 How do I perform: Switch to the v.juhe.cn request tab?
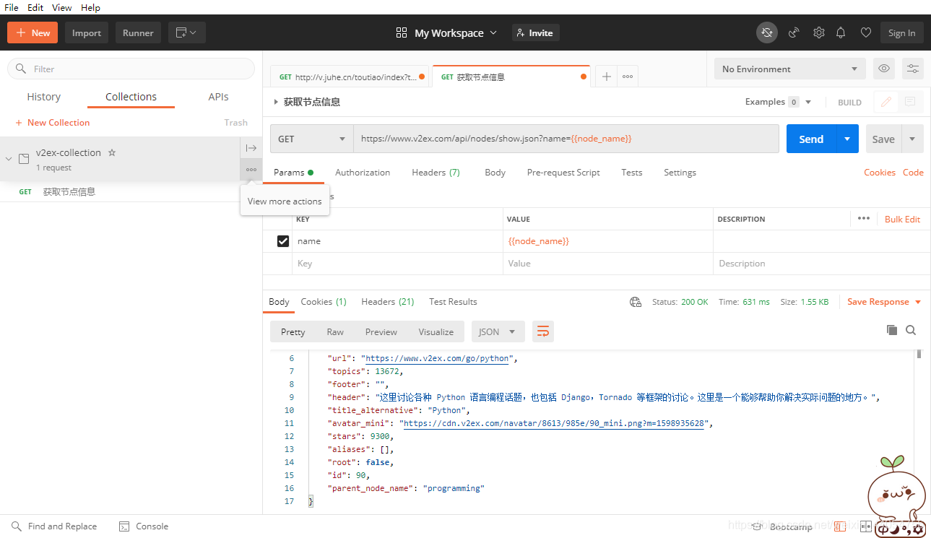tap(350, 77)
